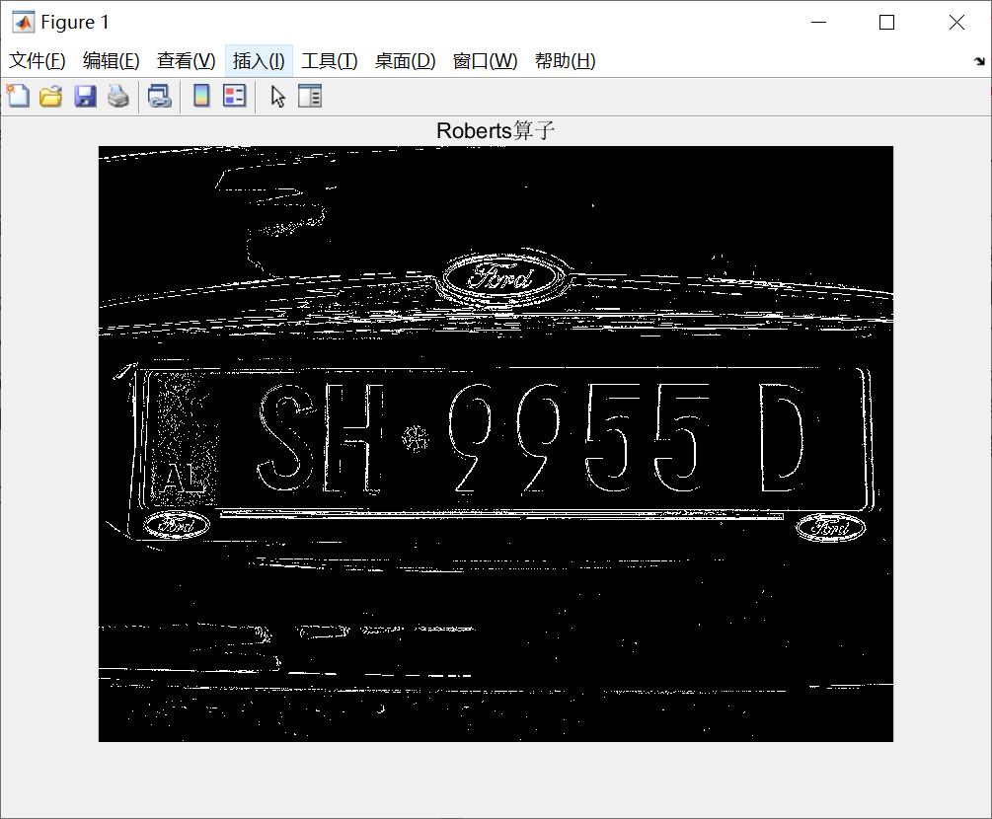Insert a legend using the toolbar icon
Viewport: 992px width, 819px height.
[x=235, y=96]
